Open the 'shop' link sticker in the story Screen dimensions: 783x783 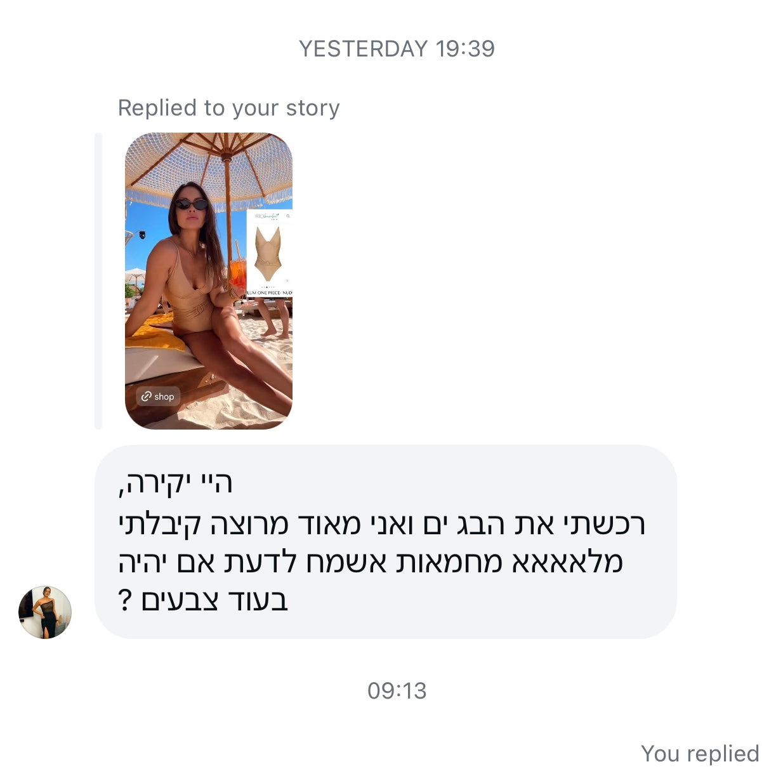157,397
